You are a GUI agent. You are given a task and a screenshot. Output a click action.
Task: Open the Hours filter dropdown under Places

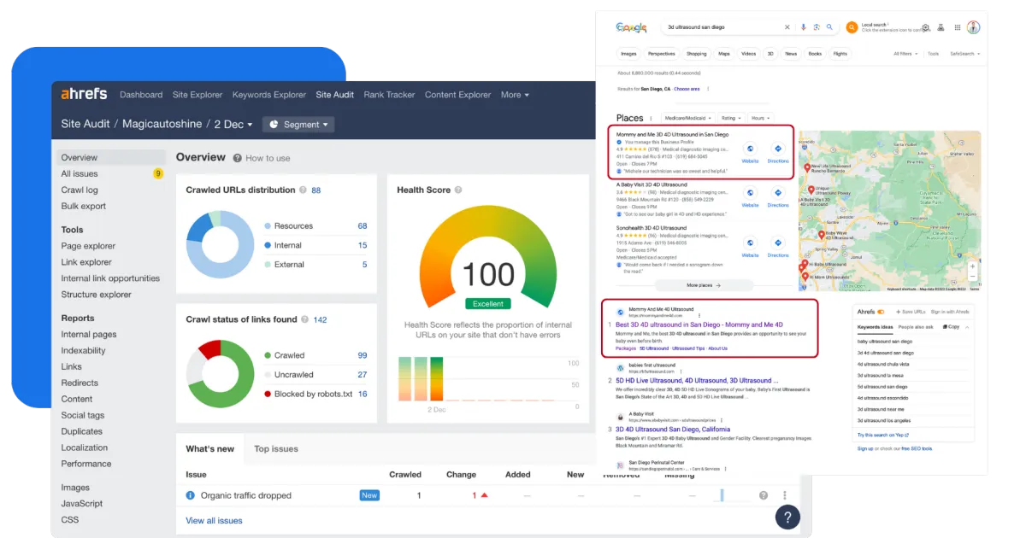(x=759, y=118)
